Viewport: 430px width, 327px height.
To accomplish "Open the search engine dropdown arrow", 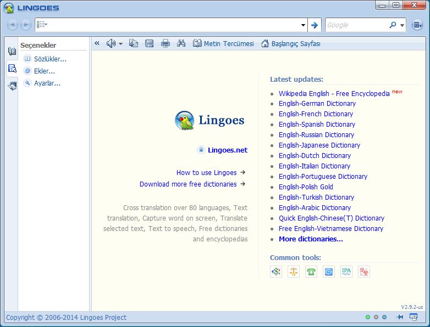I will click(x=402, y=25).
